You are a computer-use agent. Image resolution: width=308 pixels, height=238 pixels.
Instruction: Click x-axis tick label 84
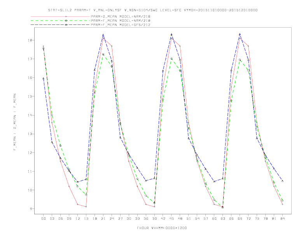coord(283,219)
